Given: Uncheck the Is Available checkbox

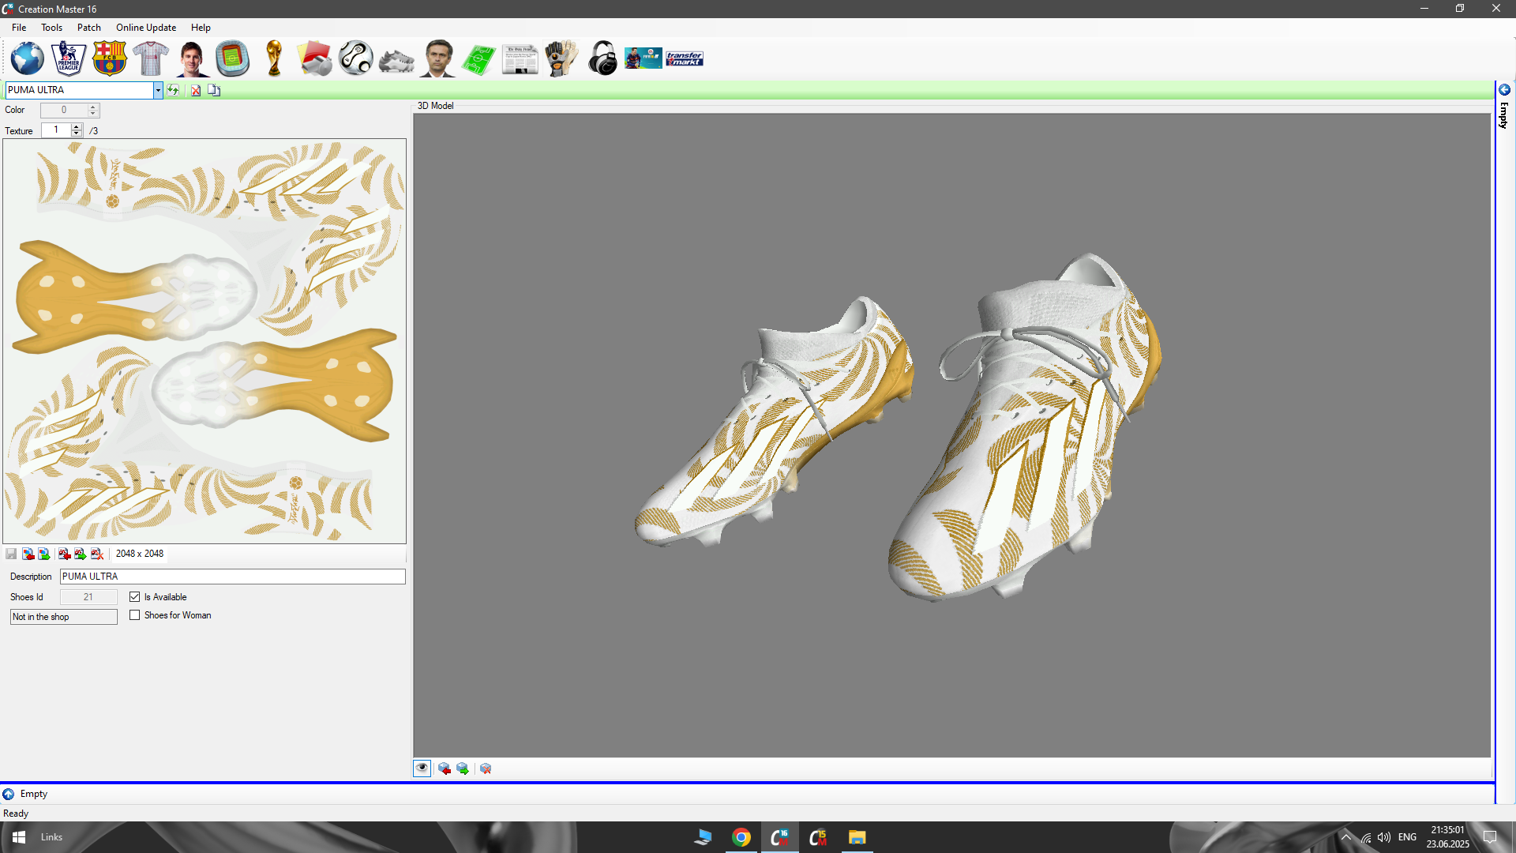Looking at the screenshot, I should click(135, 597).
